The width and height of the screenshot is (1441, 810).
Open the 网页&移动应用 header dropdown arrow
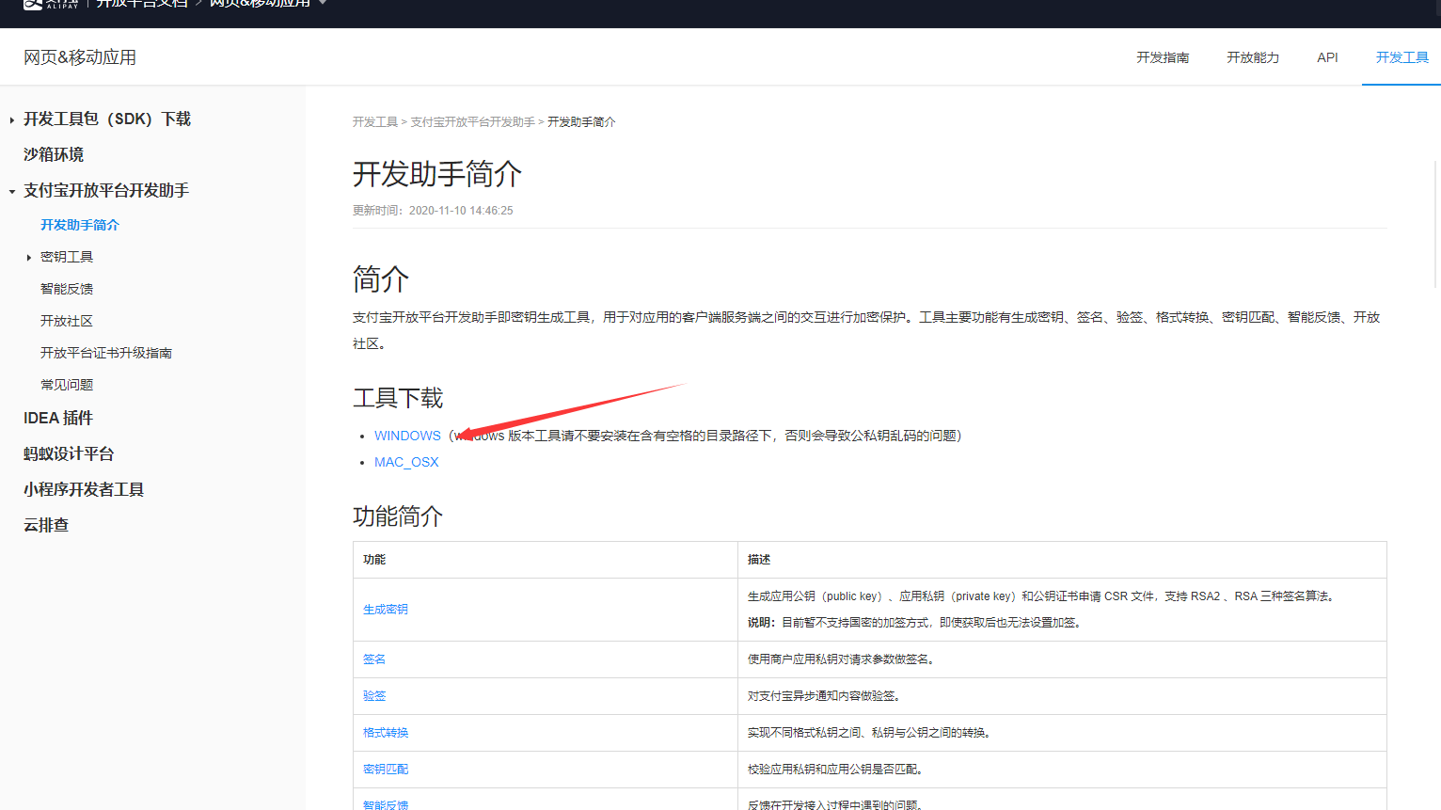pos(324,3)
